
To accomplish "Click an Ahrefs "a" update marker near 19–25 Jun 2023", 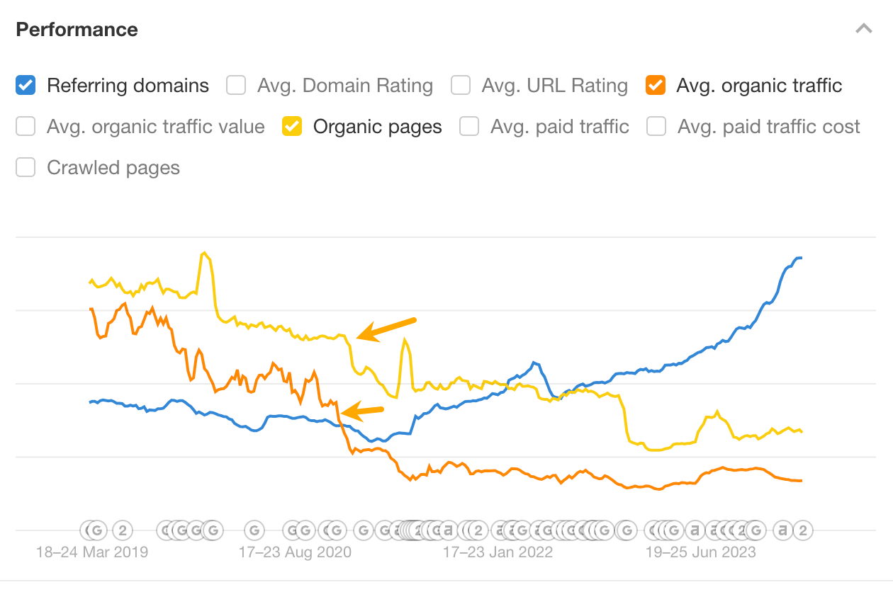I will [695, 530].
